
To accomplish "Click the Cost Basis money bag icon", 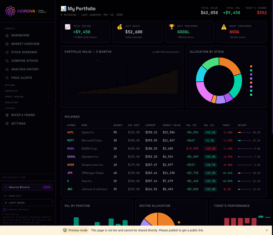I will pos(120,27).
